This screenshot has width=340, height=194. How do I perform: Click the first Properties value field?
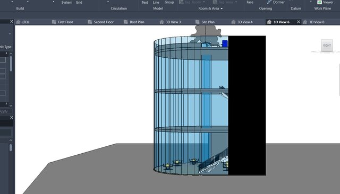[3, 59]
